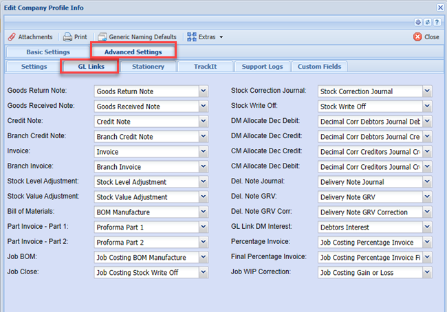This screenshot has width=447, height=312.
Task: Open the Stock Write Off dropdown
Action: [427, 107]
